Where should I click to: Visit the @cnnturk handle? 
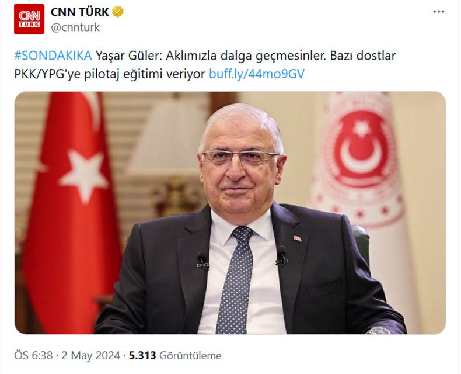pyautogui.click(x=75, y=27)
